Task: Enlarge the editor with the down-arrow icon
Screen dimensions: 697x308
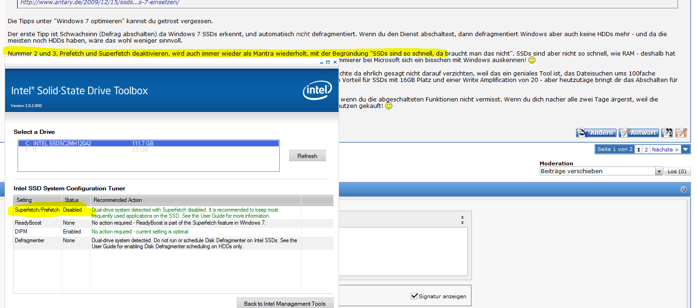Action: pos(462,223)
